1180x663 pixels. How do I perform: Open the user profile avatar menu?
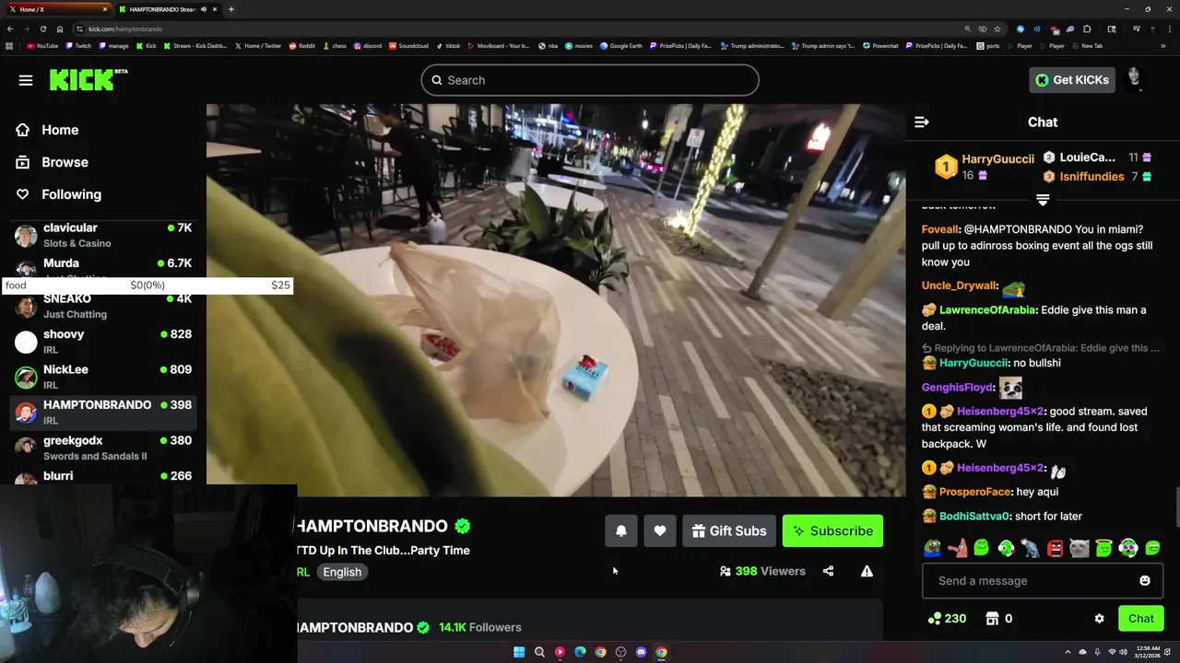point(1135,79)
